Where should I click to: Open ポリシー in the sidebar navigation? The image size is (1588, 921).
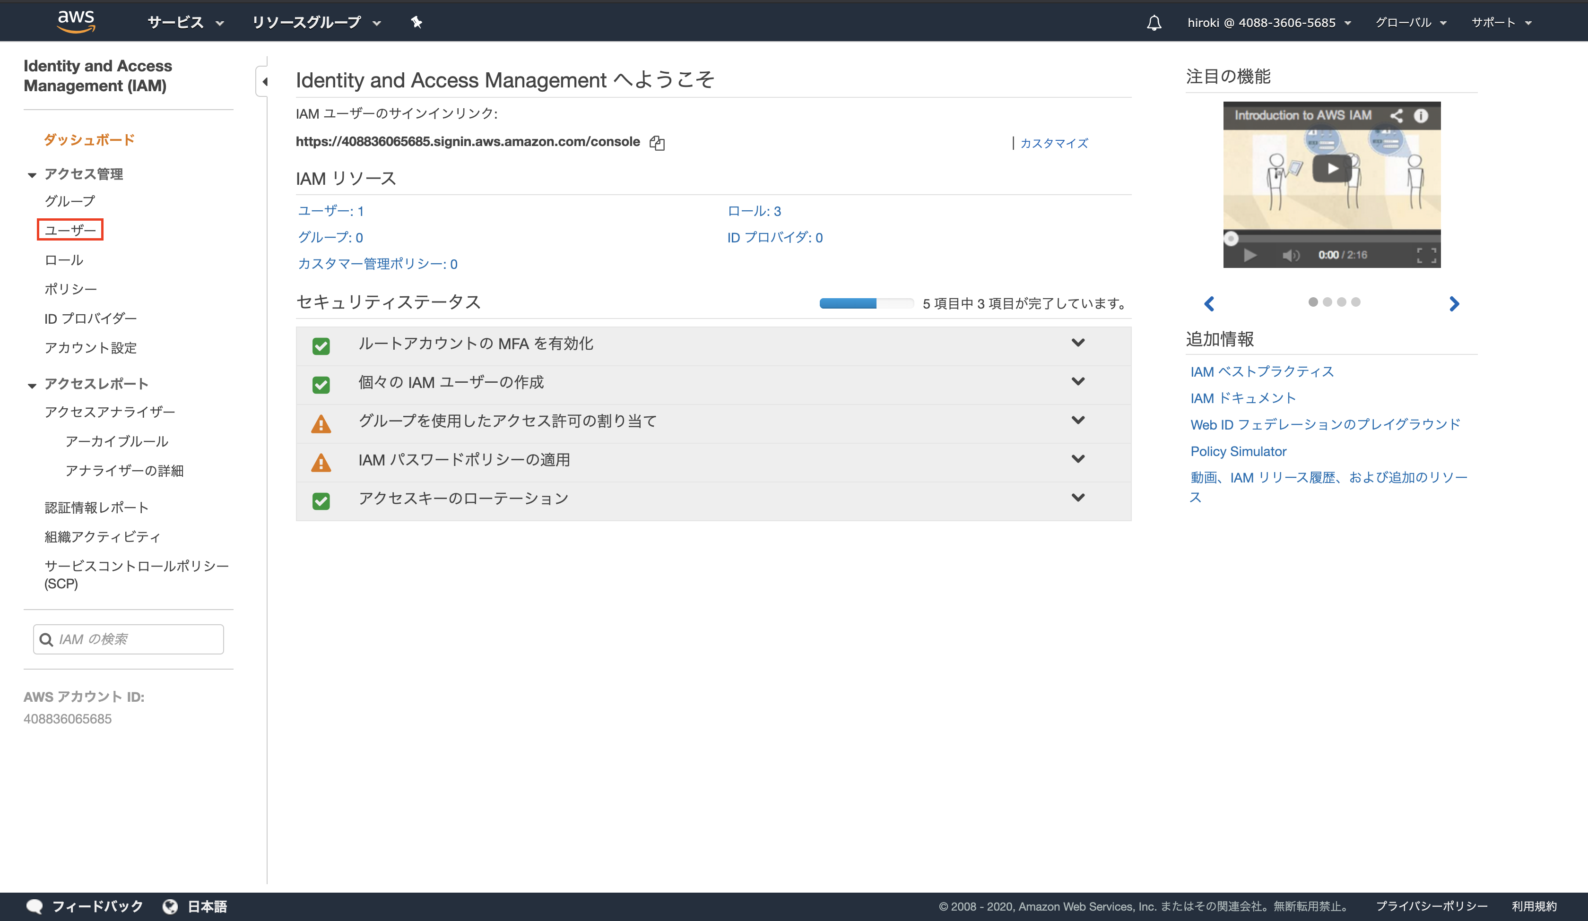pos(70,289)
